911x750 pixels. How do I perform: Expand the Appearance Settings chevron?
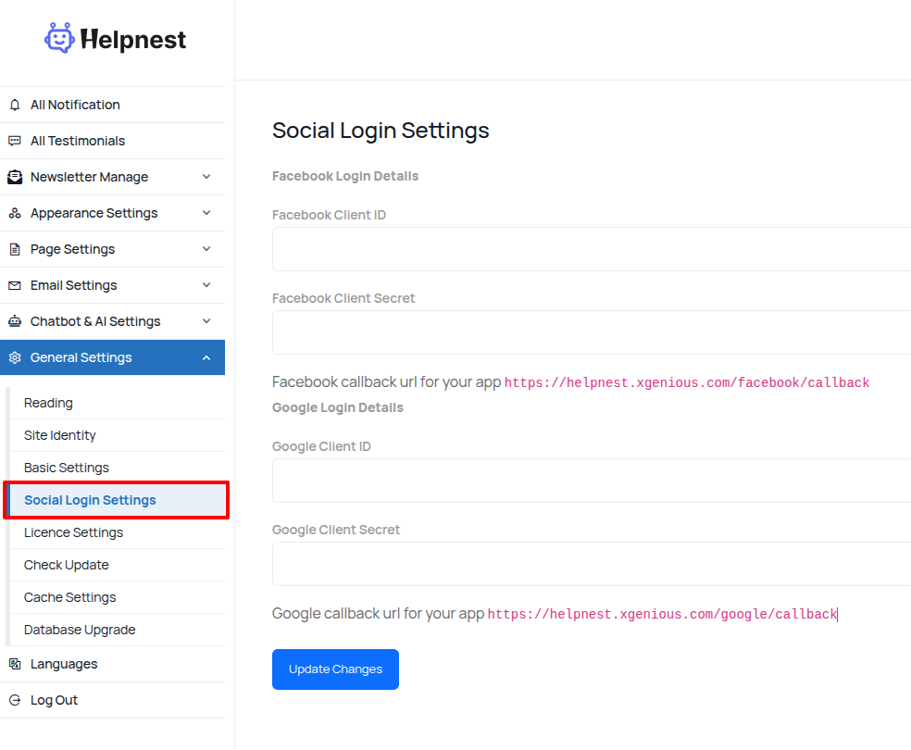click(x=206, y=213)
